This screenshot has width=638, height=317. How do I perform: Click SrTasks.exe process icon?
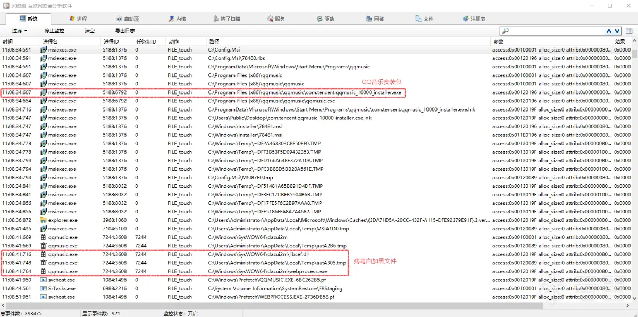pyautogui.click(x=44, y=288)
